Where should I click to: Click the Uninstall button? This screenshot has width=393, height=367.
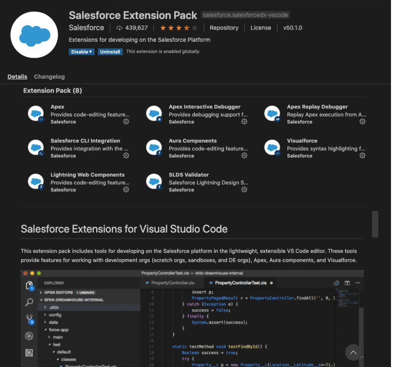[110, 52]
